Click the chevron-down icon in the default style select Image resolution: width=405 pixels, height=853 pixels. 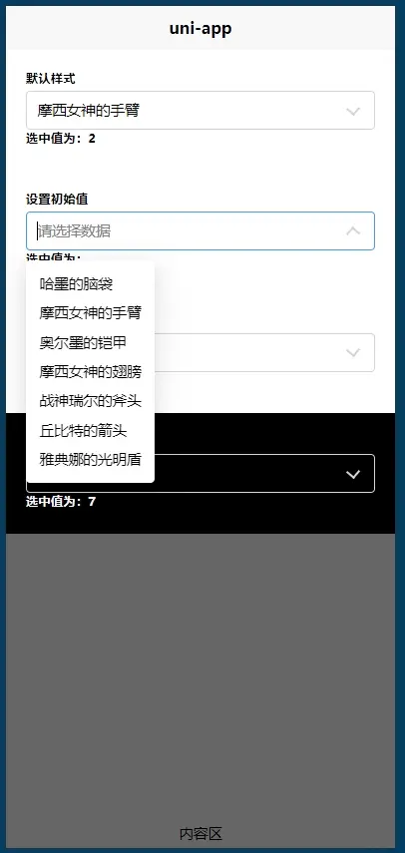tap(353, 111)
